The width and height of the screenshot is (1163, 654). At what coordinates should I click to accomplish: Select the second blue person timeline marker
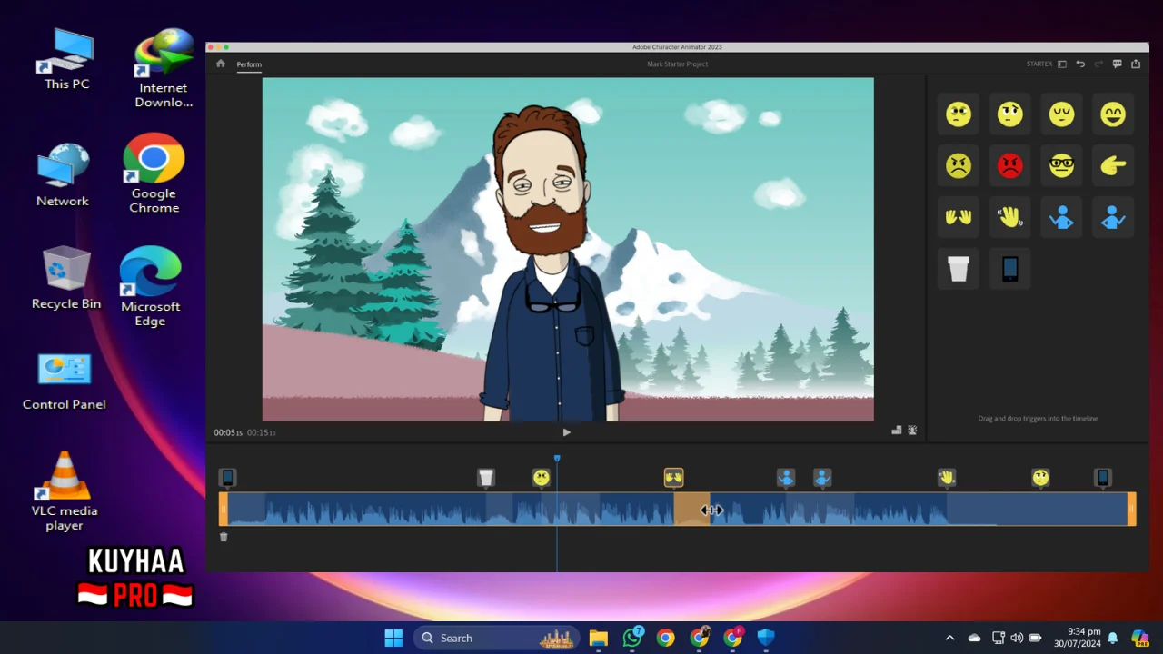[x=822, y=478]
